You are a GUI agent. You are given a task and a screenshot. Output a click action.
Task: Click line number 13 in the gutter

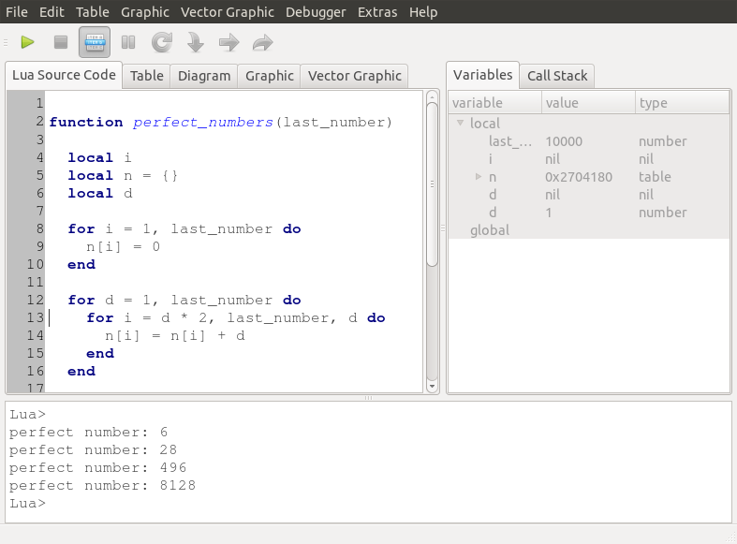click(35, 317)
